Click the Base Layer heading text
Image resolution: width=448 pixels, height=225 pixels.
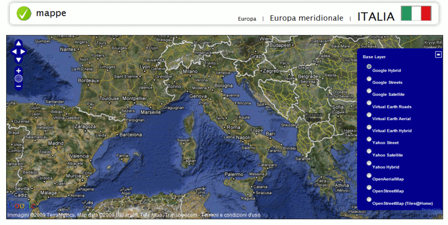point(374,57)
